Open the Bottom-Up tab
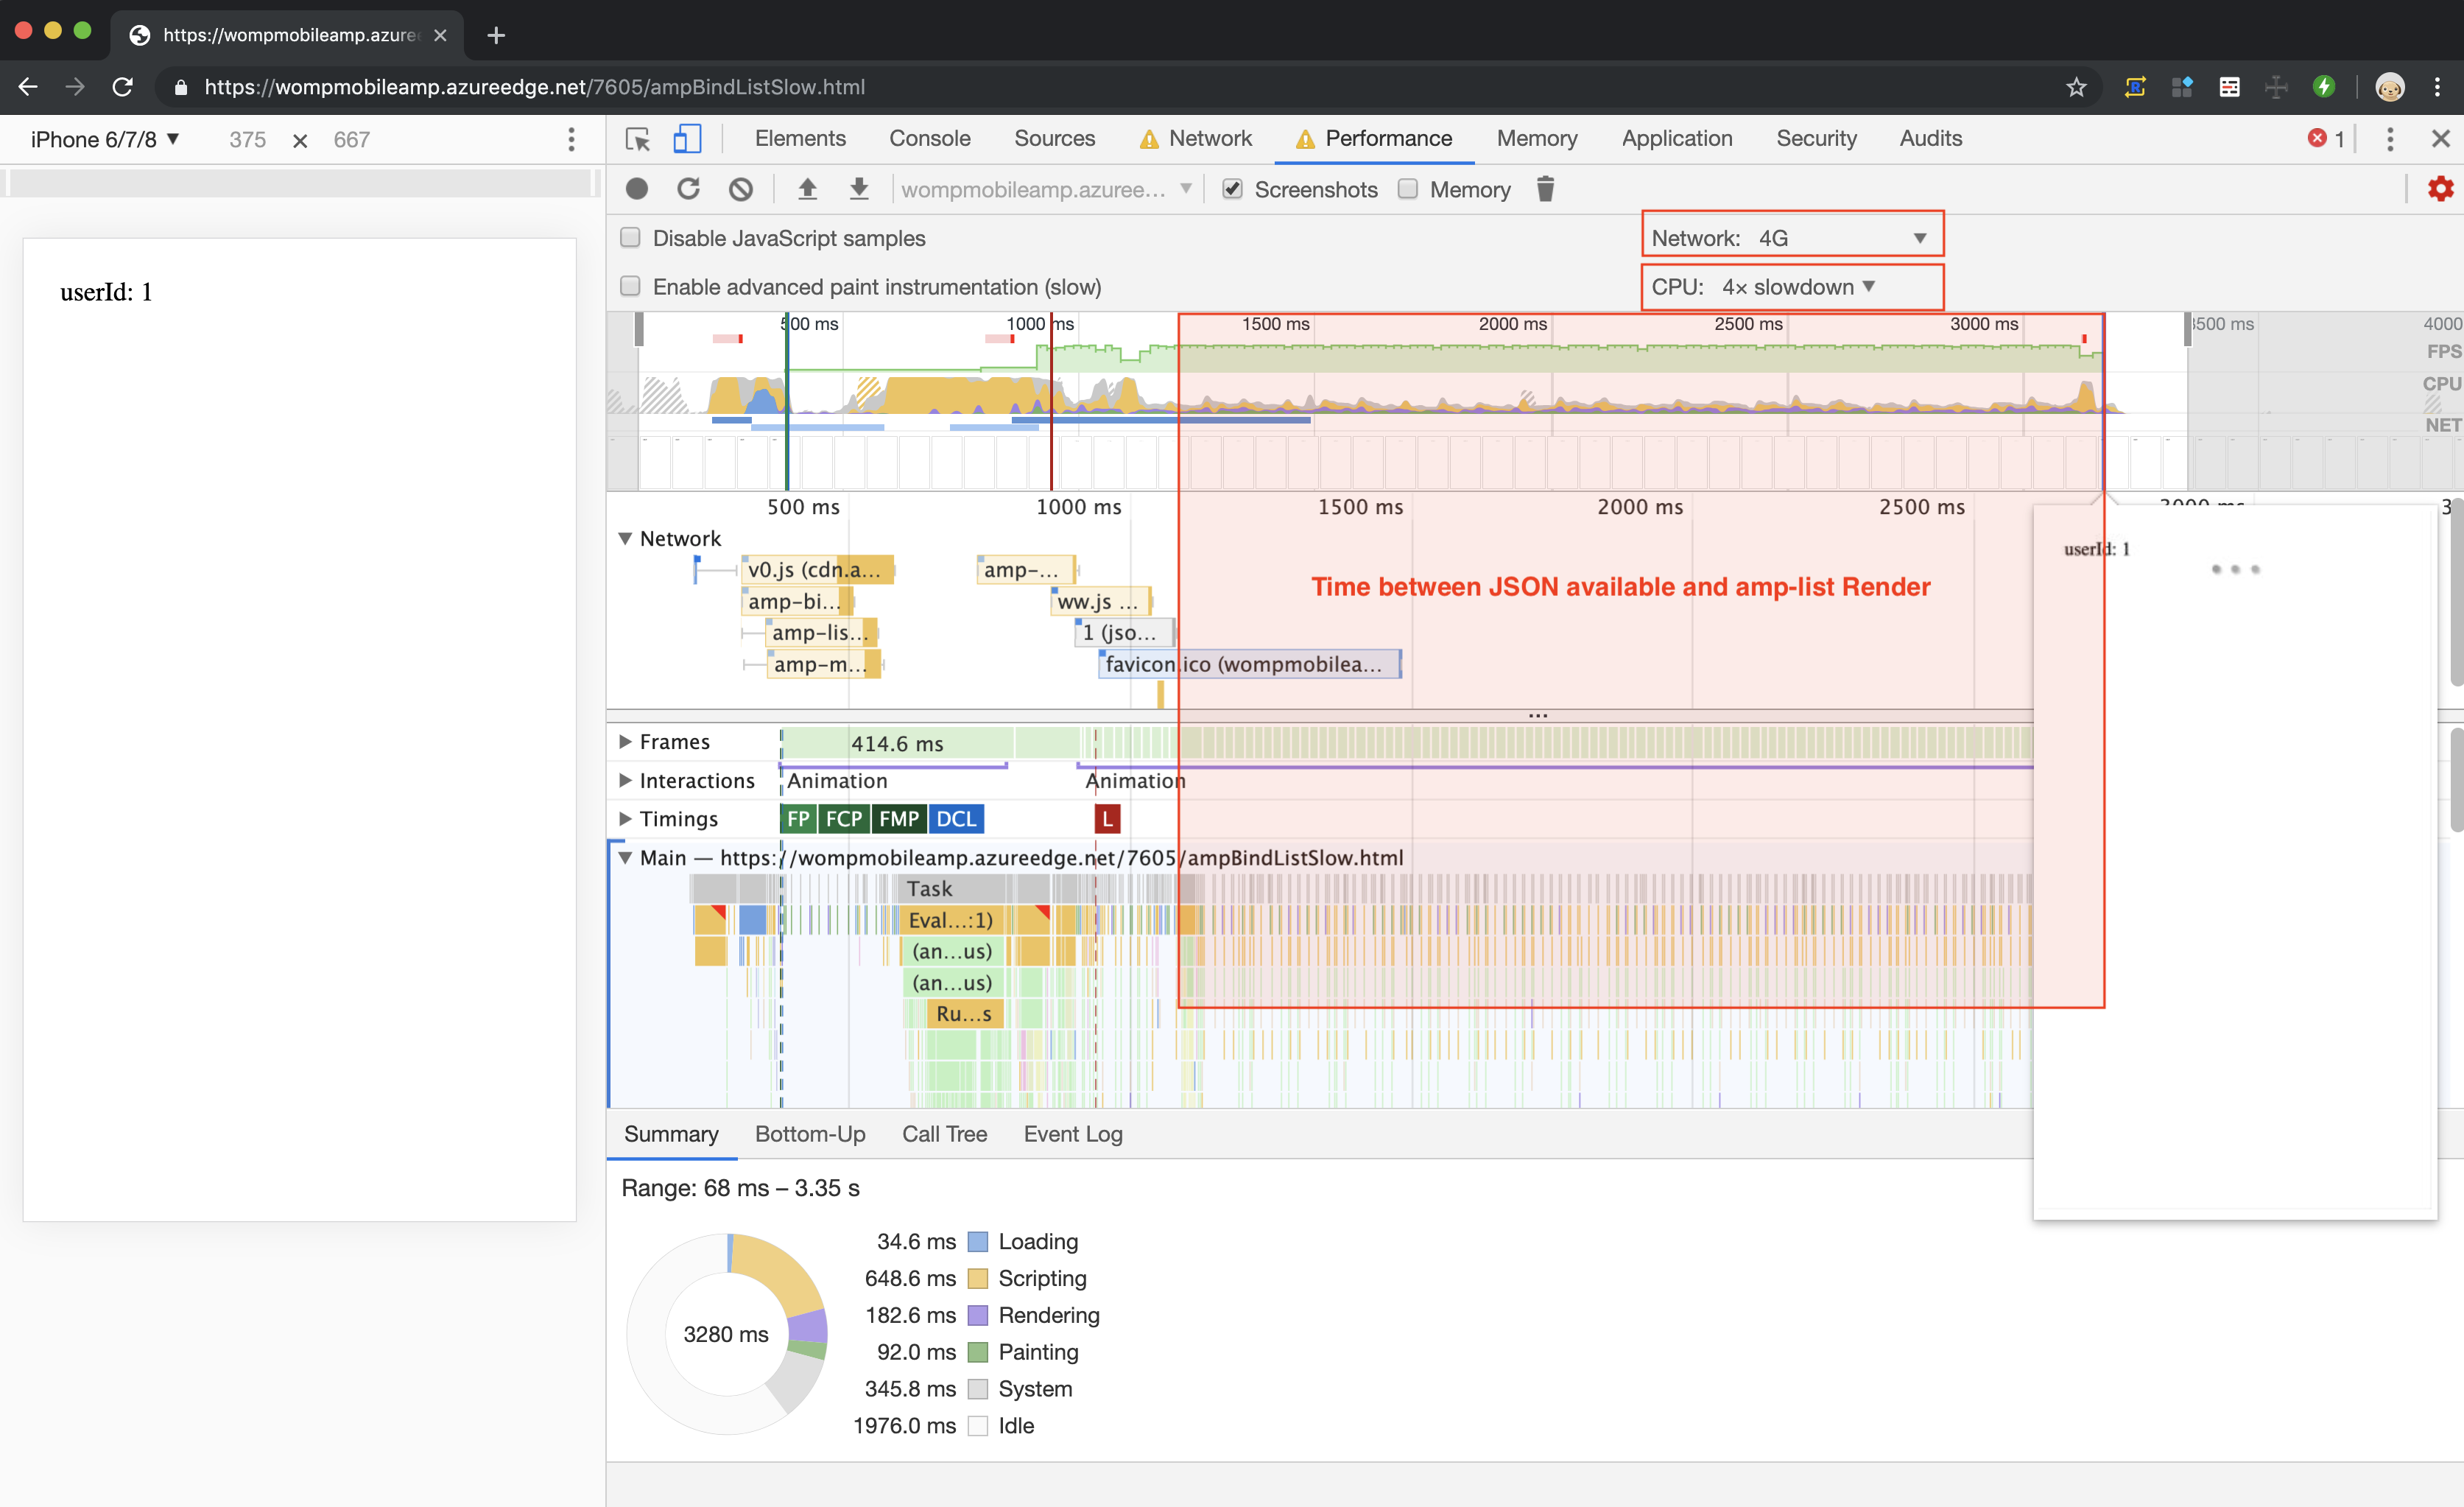This screenshot has height=1507, width=2464. (809, 1134)
